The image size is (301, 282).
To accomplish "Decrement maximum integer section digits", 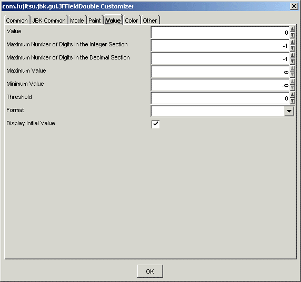I will pos(292,48).
